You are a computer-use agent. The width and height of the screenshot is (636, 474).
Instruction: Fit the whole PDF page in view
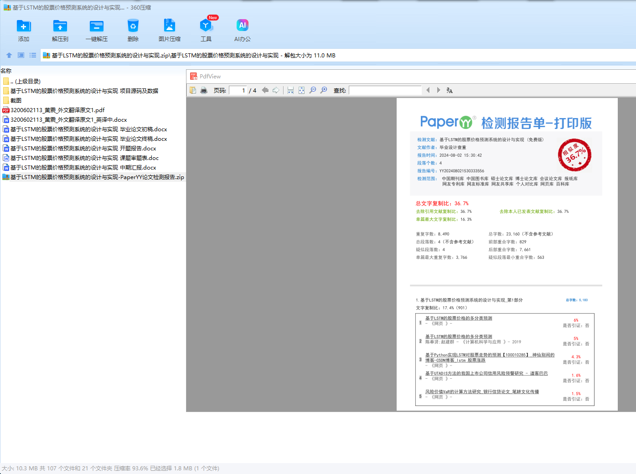[x=301, y=90]
